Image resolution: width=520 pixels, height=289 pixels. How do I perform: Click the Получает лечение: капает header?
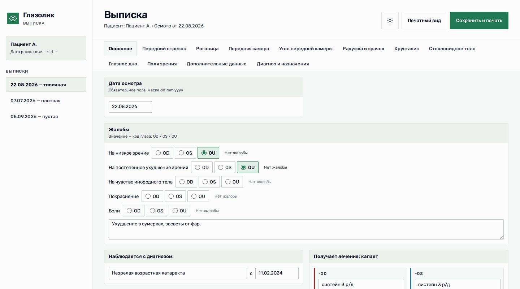(x=409, y=256)
